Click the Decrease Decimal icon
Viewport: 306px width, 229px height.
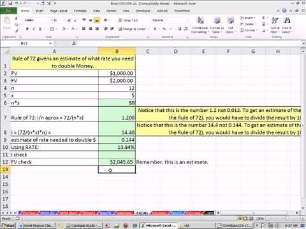coord(186,29)
